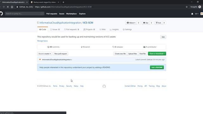
Task: Open Explore in top navigation
Action: click(82, 14)
